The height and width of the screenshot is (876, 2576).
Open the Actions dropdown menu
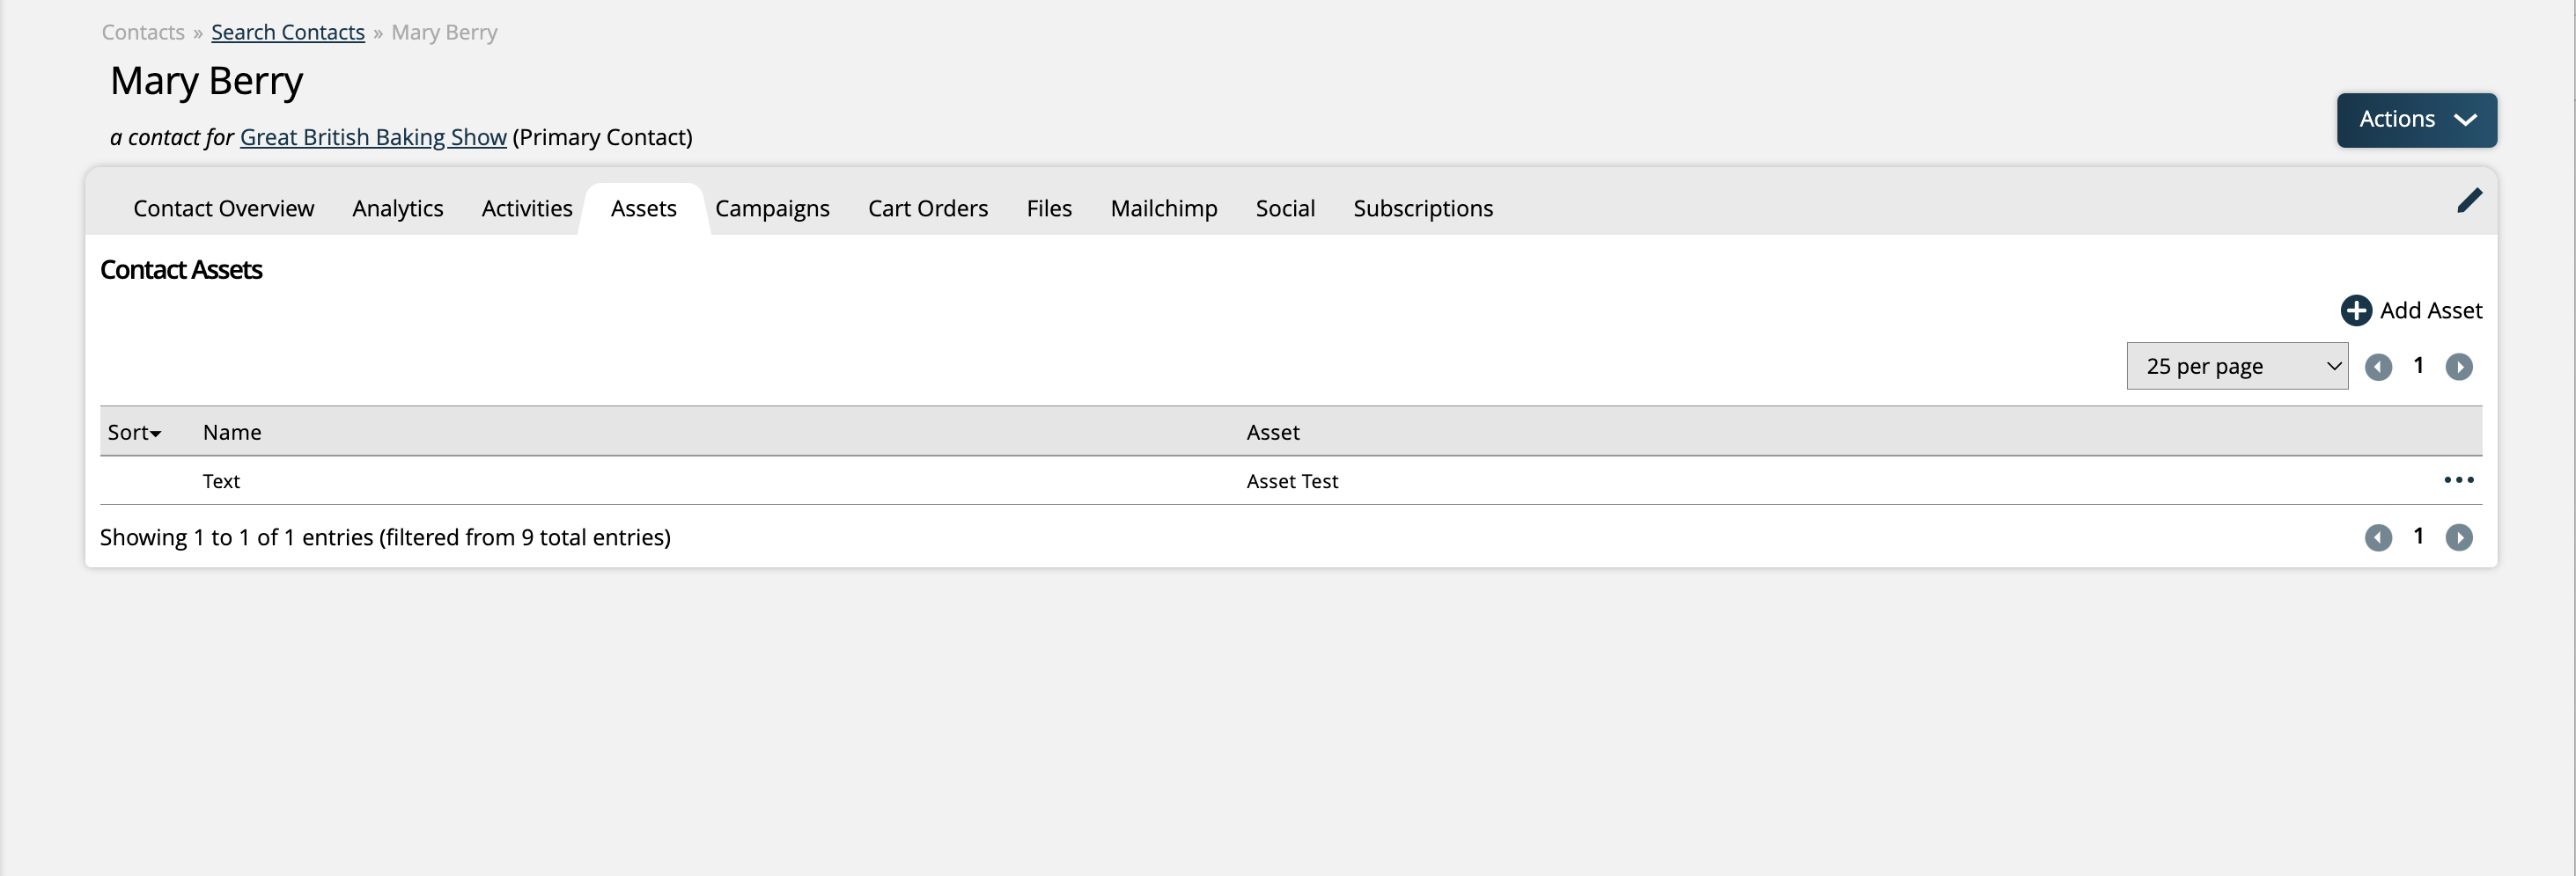click(x=2416, y=120)
